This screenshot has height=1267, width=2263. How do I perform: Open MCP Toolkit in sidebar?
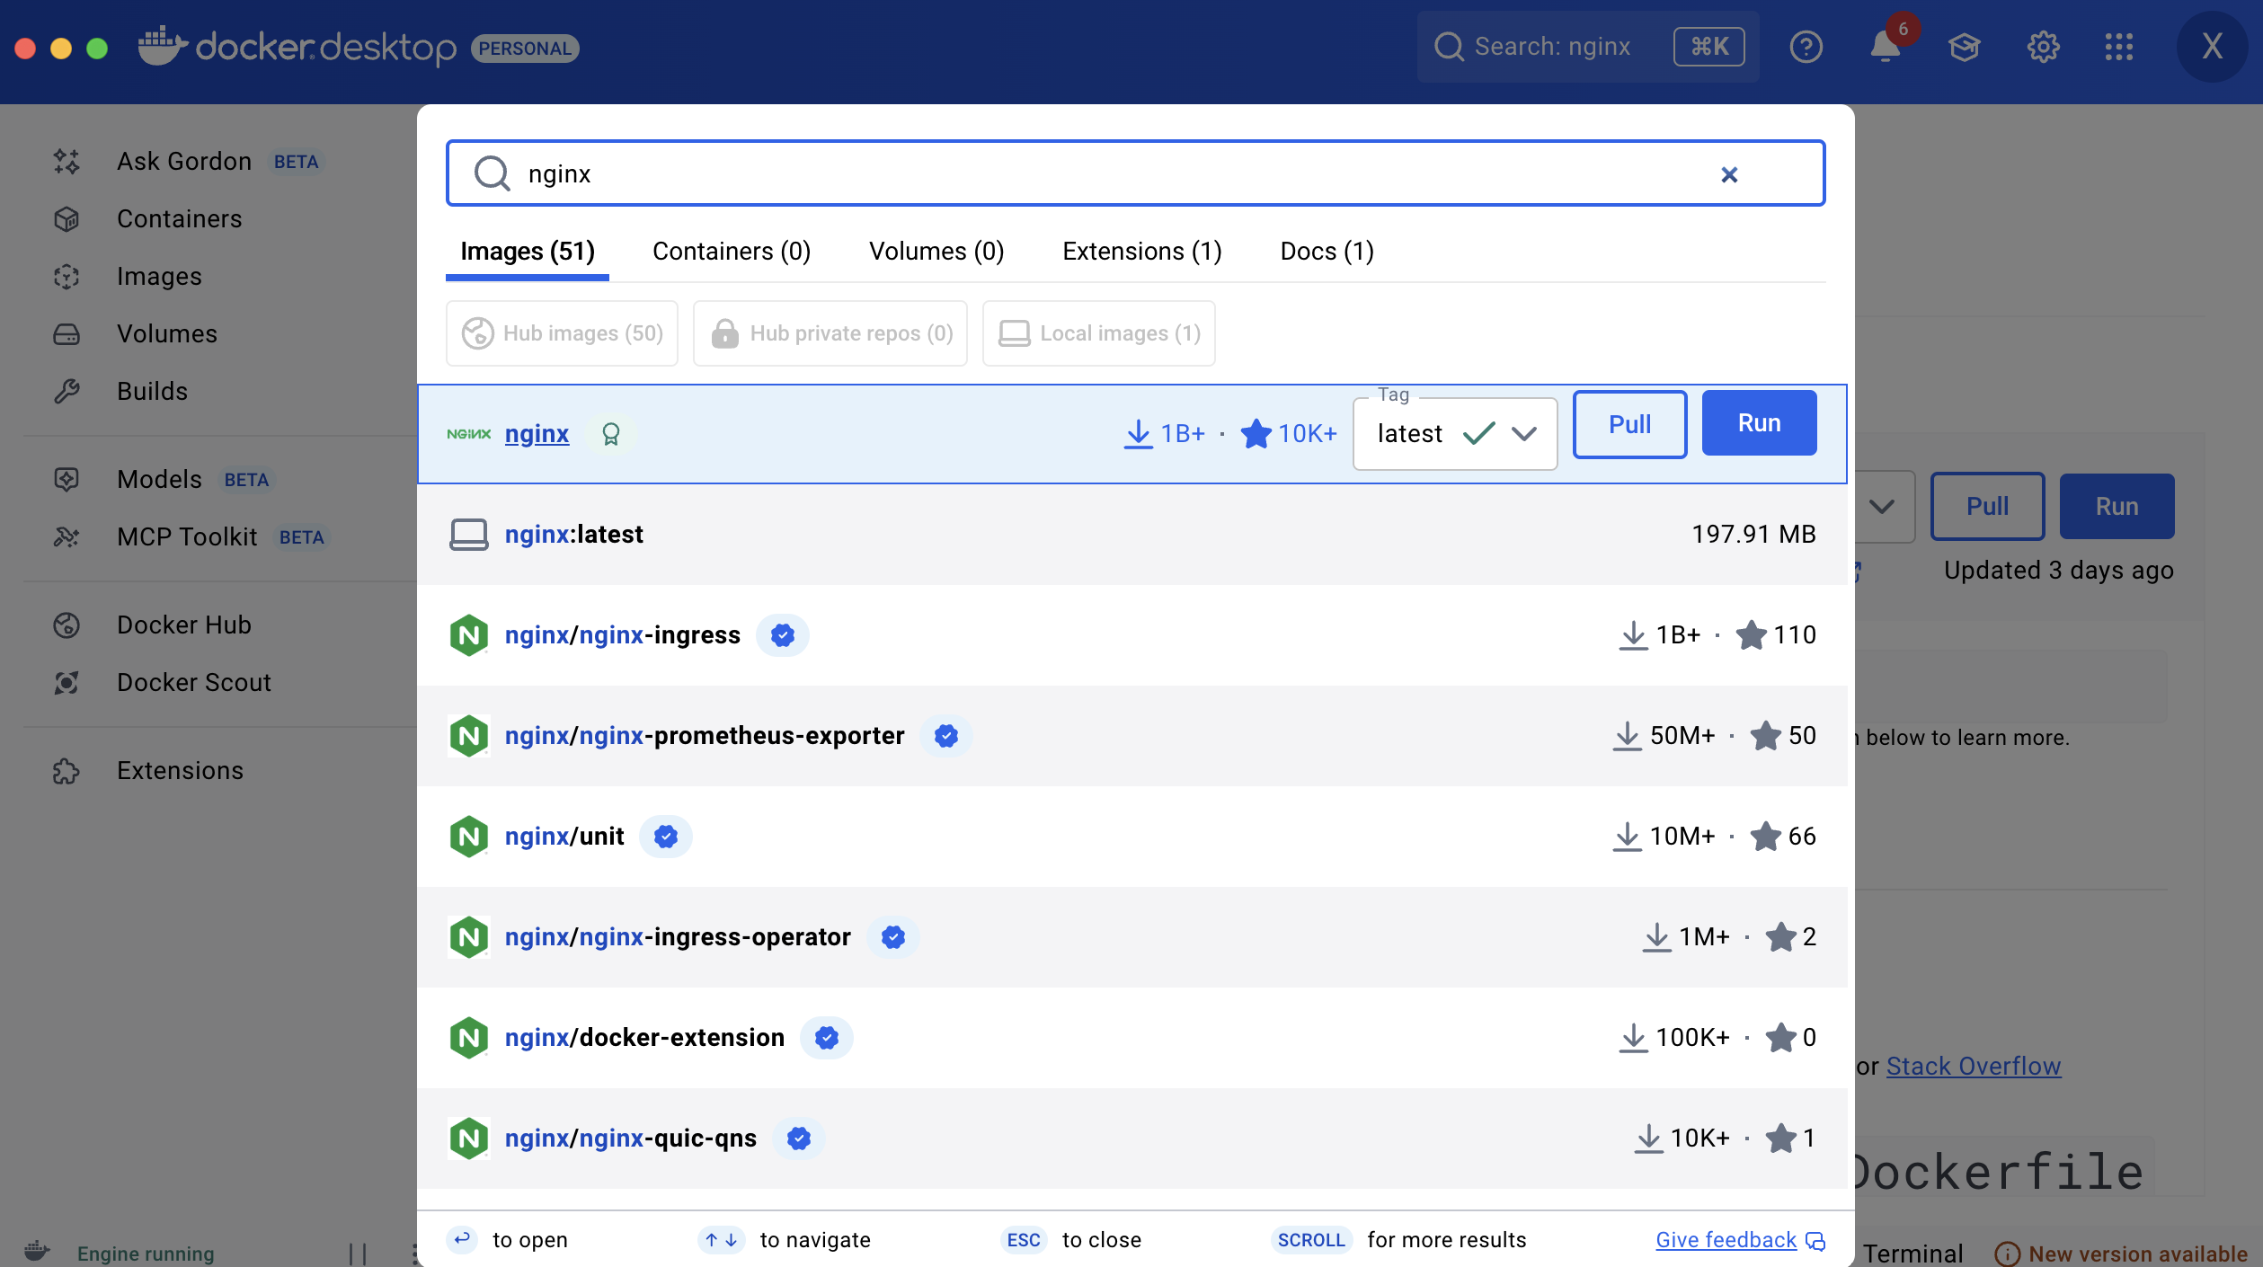[x=187, y=537]
